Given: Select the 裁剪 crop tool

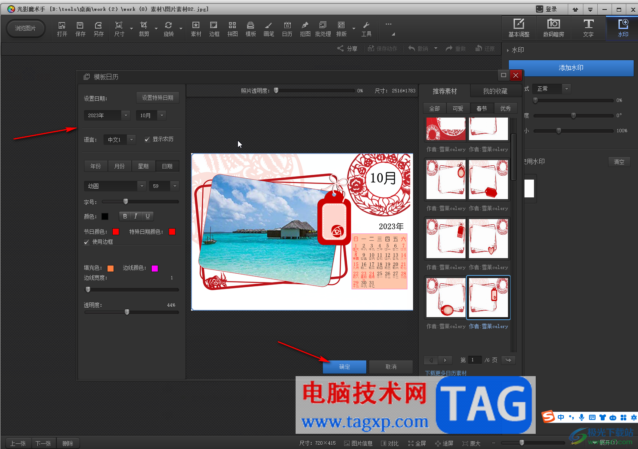Looking at the screenshot, I should click(x=144, y=29).
